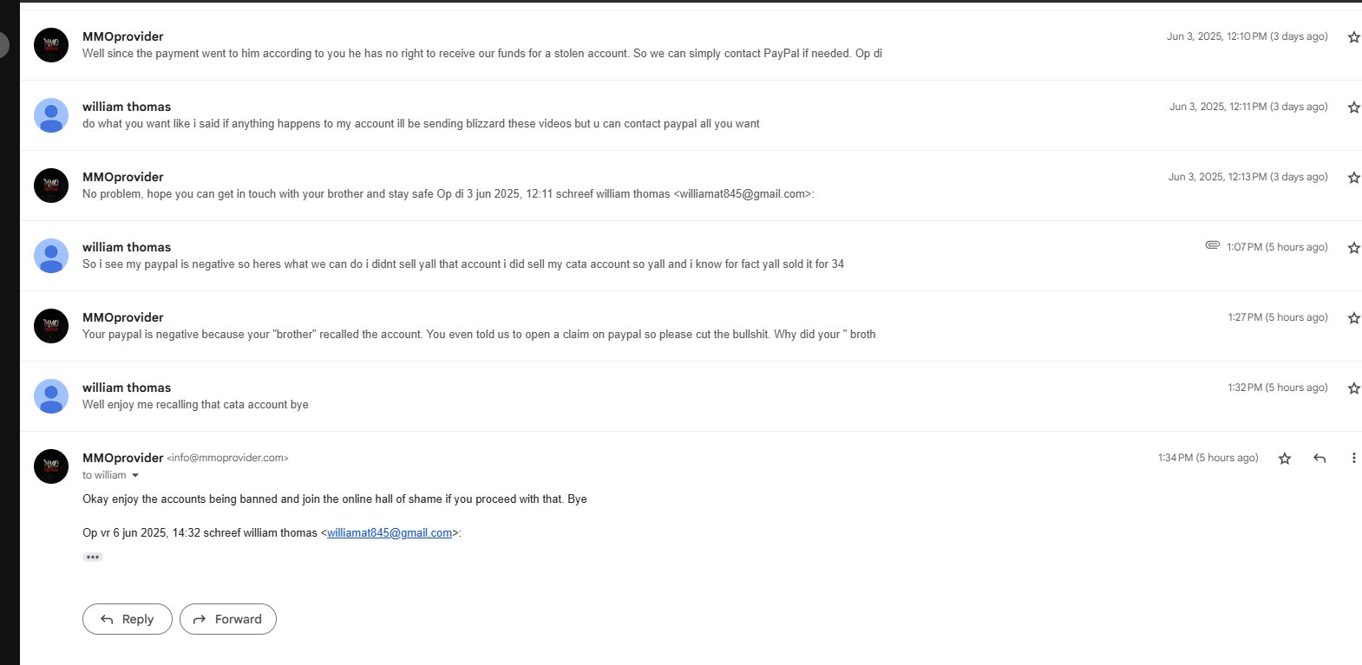Show trimmed content ellipsis

pos(93,557)
